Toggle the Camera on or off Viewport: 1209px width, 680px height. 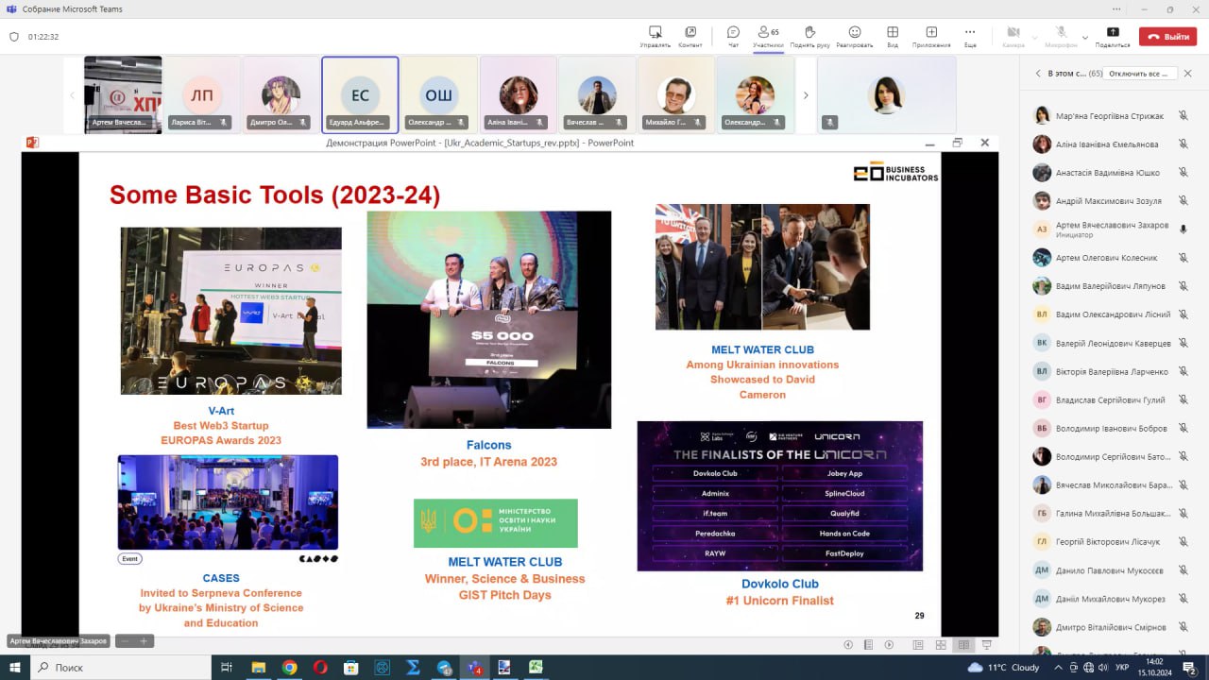point(1013,36)
